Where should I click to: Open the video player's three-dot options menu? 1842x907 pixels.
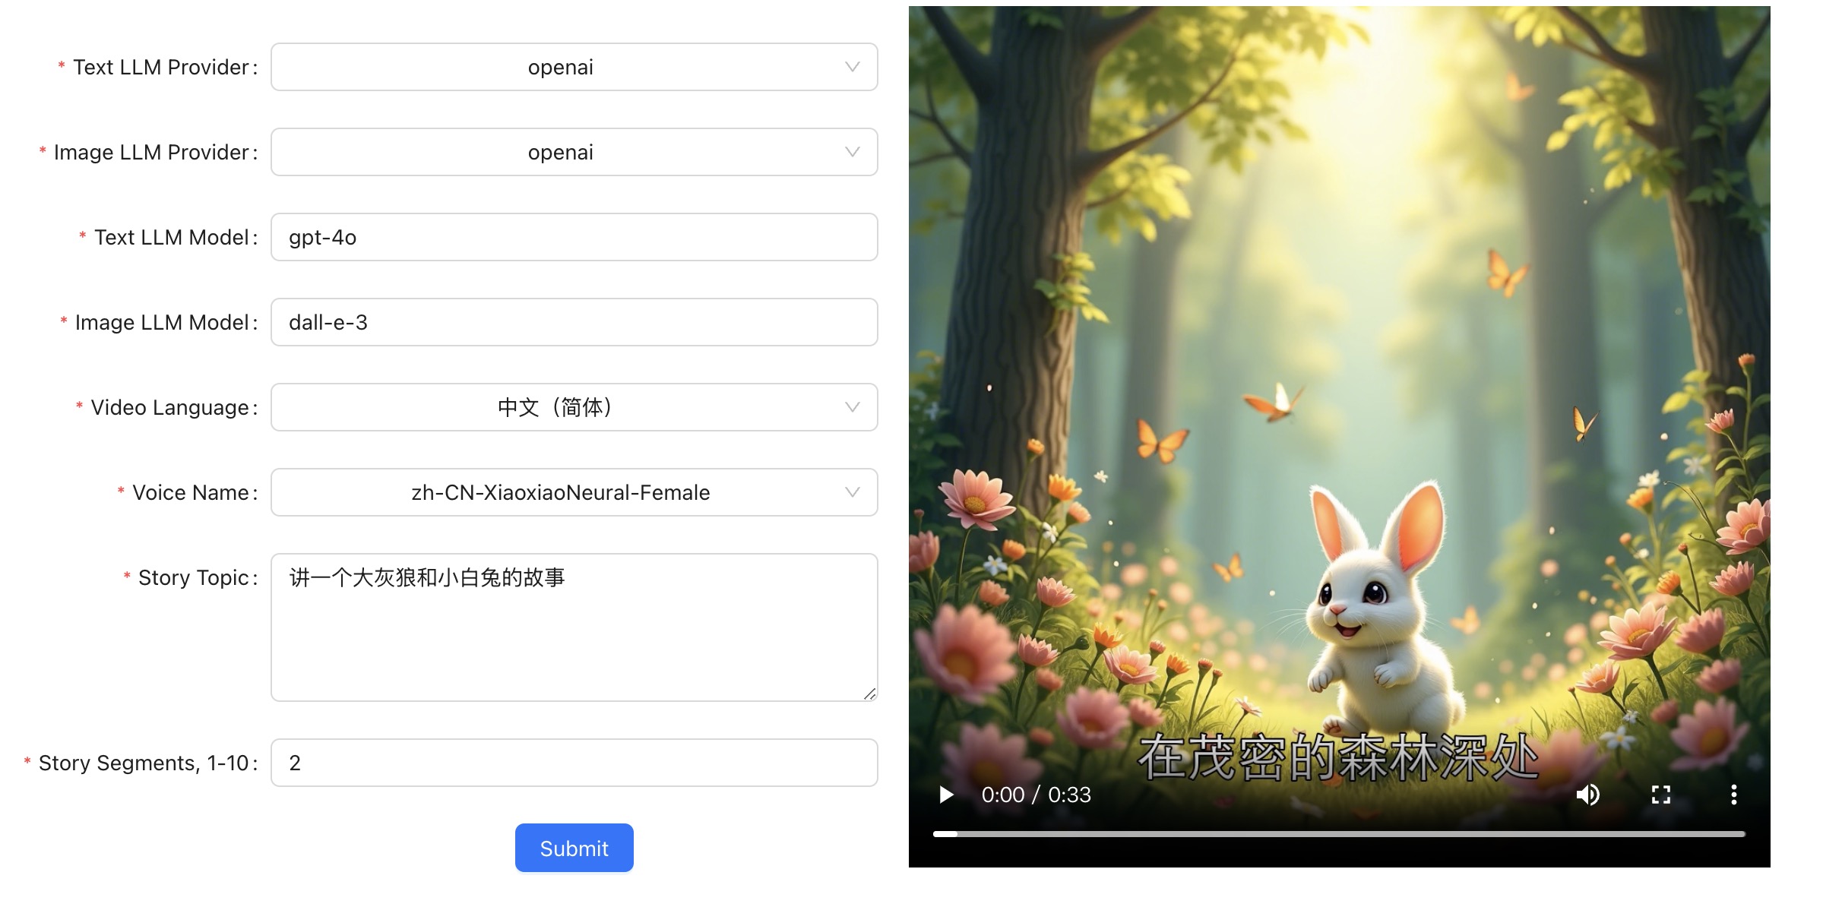click(x=1734, y=795)
